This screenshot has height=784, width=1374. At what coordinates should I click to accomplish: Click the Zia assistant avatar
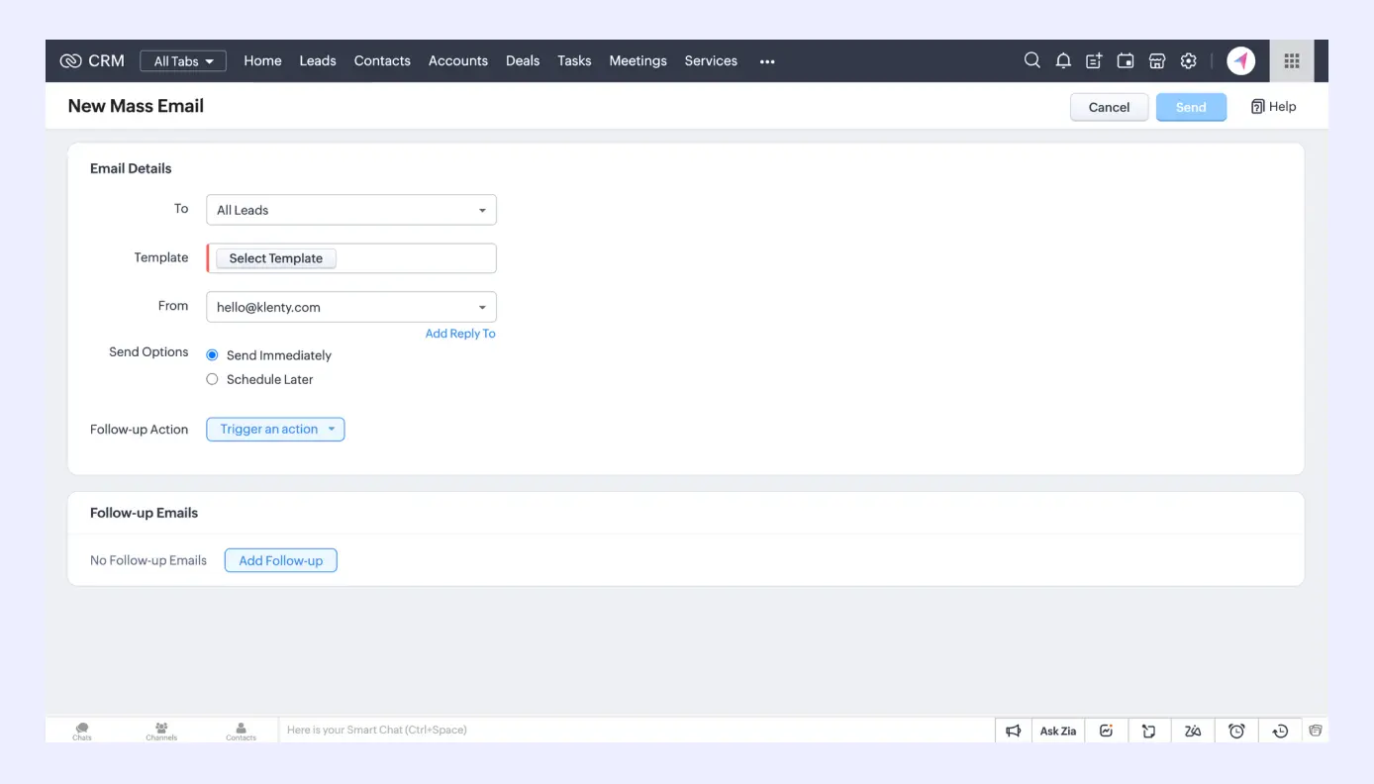pyautogui.click(x=1241, y=60)
